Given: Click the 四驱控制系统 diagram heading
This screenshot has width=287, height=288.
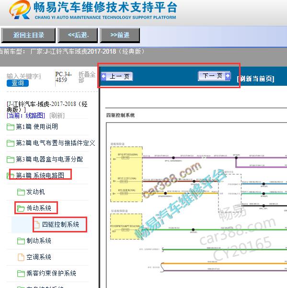Looking at the screenshot, I should 120,115.
